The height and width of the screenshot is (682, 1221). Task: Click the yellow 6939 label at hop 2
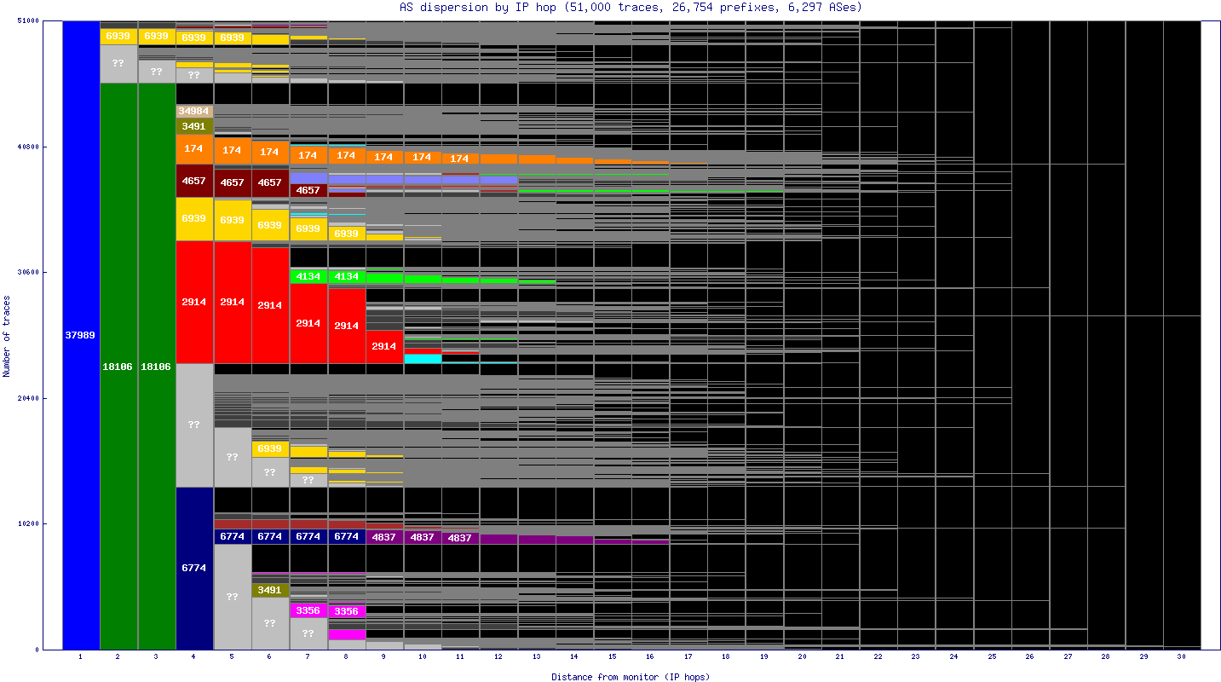coord(118,36)
